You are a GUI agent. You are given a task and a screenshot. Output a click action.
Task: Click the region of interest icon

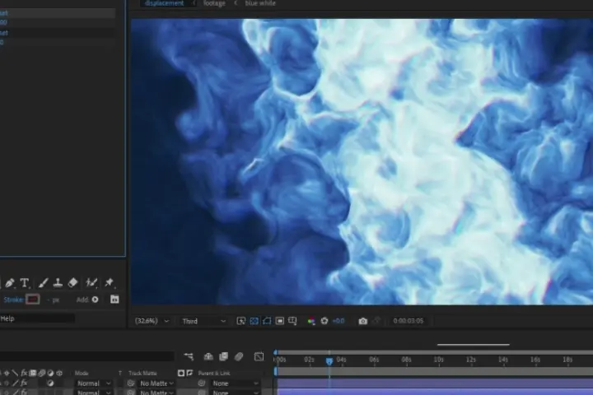(x=280, y=321)
